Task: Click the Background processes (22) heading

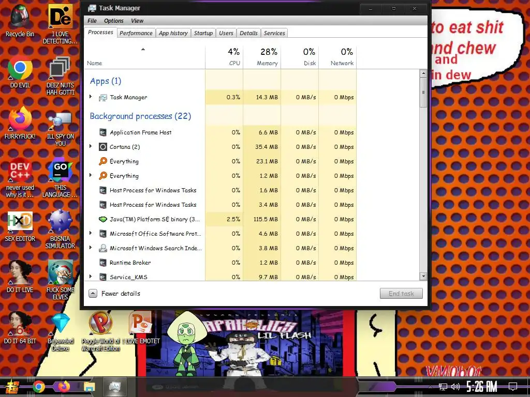Action: tap(140, 116)
